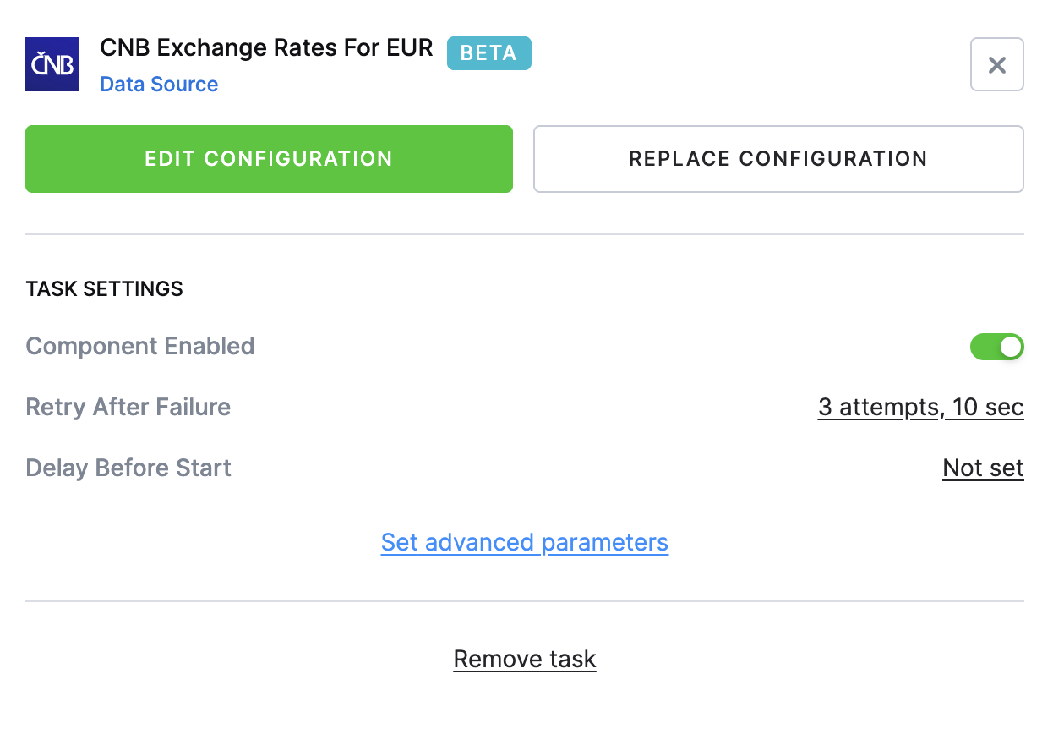Click the 10 sec retry interval text
Image resolution: width=1053 pixels, height=734 pixels.
coord(988,408)
